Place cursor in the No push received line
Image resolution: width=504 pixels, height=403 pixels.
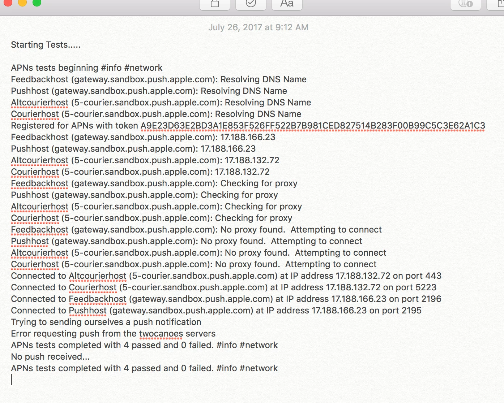coord(50,357)
